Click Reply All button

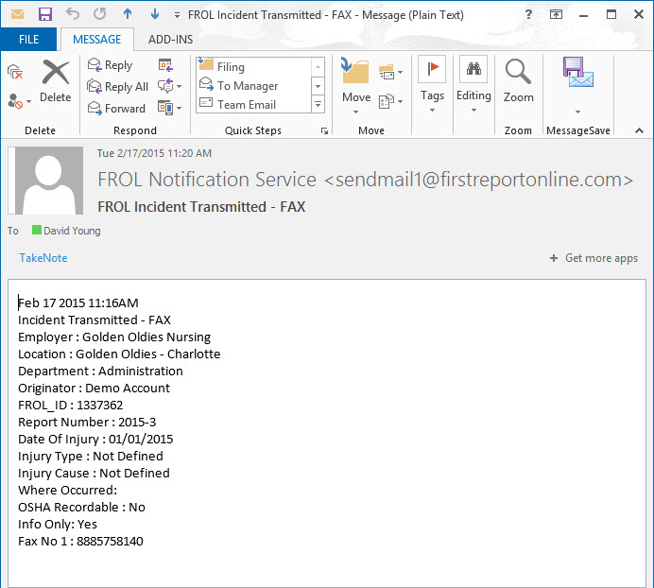[x=117, y=87]
